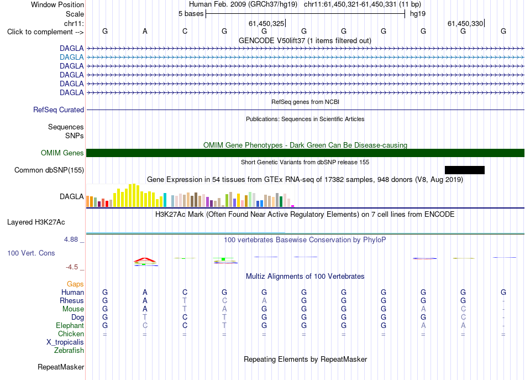Screen dimensions: 525x380
Task: Click the '5 bases' scale bar label
Action: click(191, 14)
